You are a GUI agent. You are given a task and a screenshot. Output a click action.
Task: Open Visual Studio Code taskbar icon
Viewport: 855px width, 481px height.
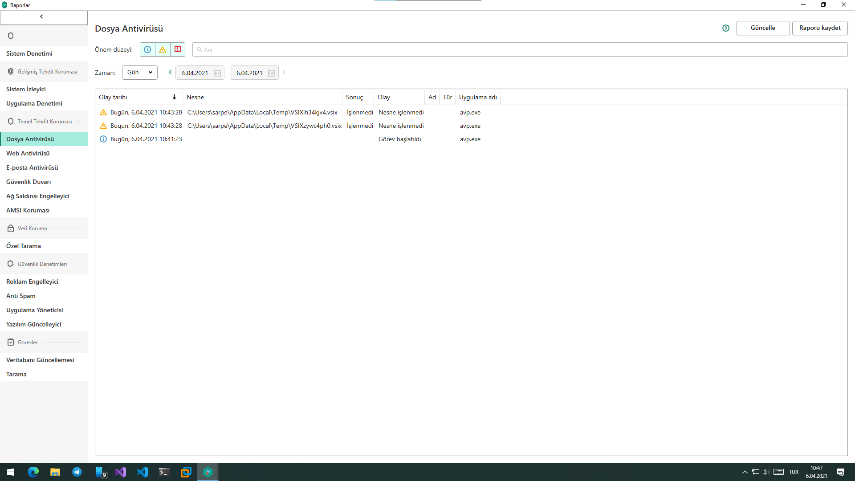(142, 472)
